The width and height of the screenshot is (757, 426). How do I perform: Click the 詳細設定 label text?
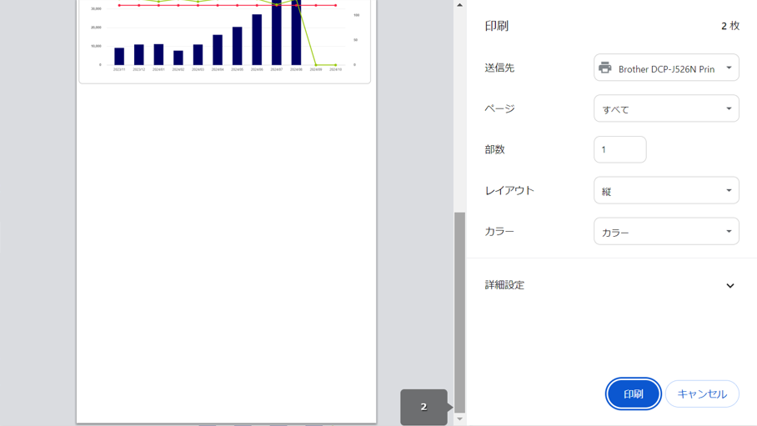pos(504,285)
